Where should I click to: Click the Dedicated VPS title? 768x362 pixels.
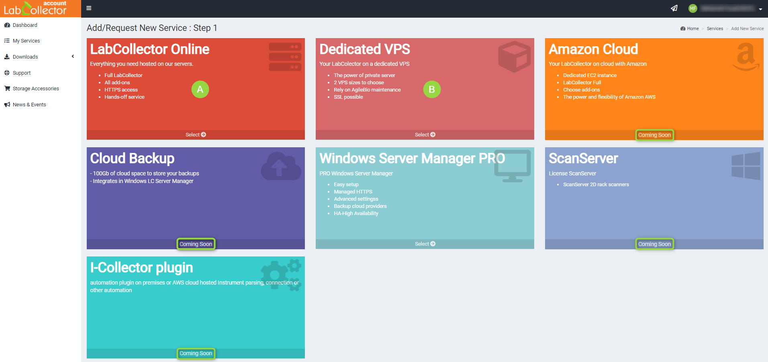[x=365, y=49]
